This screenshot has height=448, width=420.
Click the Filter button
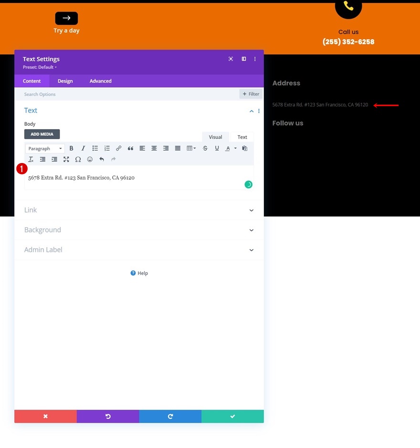pyautogui.click(x=251, y=94)
